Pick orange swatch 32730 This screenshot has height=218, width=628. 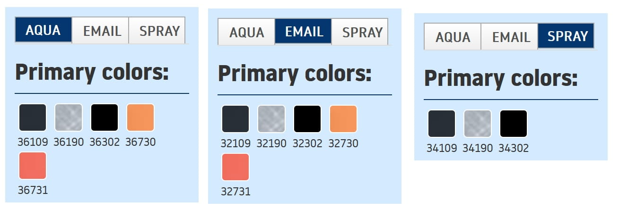point(343,119)
